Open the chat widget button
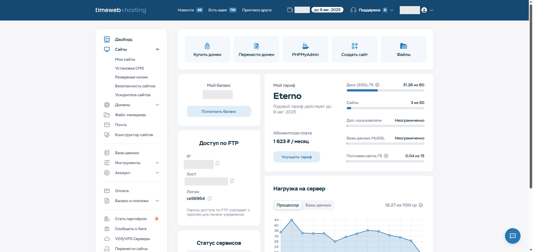Viewport: 533px width, 252px height. (513, 236)
